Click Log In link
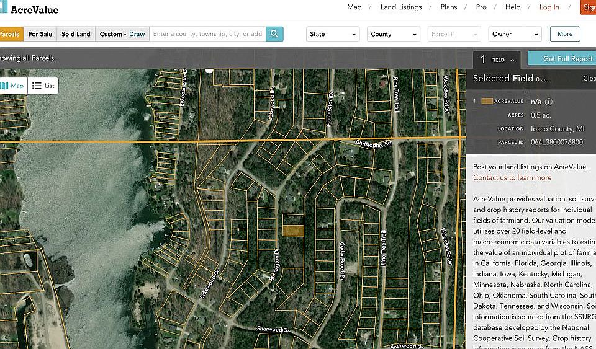The height and width of the screenshot is (349, 596). click(549, 7)
